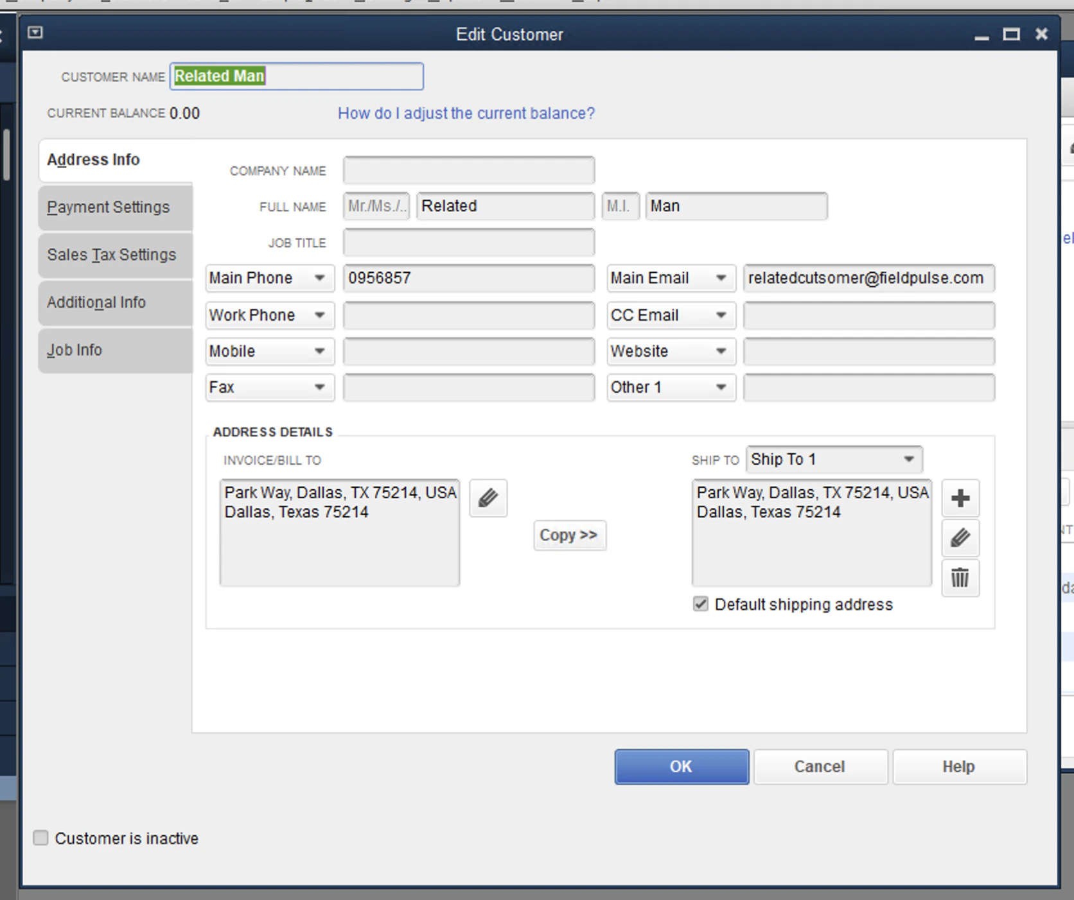Click the Customer Name field
This screenshot has height=900, width=1074.
coord(297,76)
